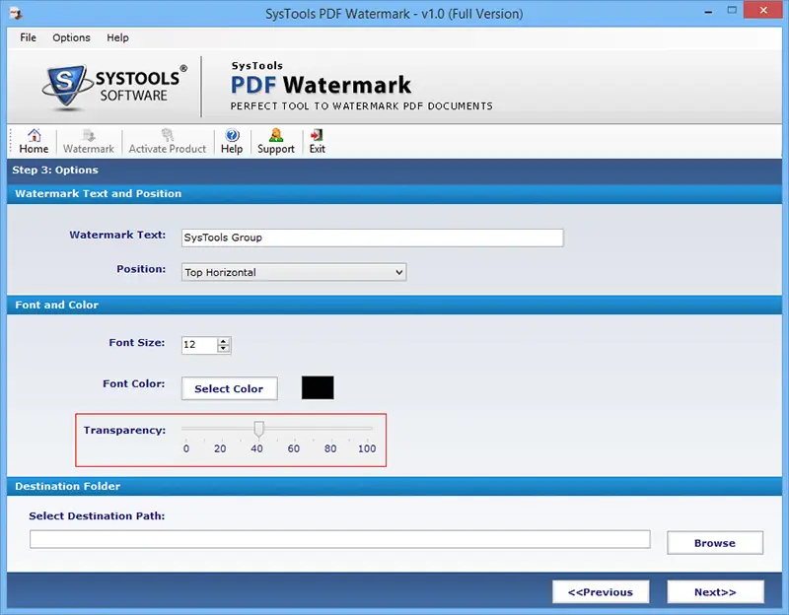Click the 'Select Destination Path:' label
The width and height of the screenshot is (789, 615).
coord(97,515)
